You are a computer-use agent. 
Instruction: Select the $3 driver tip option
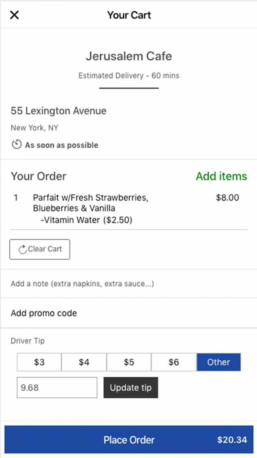(39, 362)
